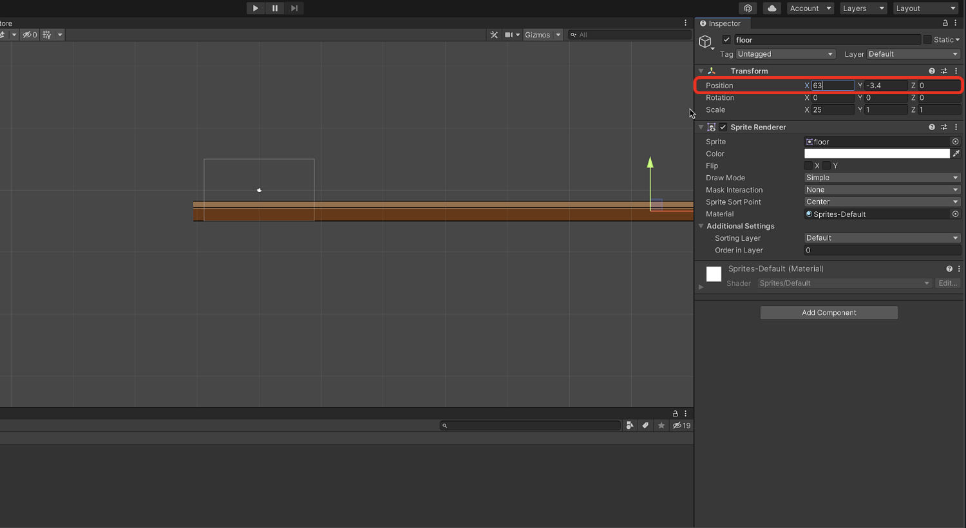Image resolution: width=966 pixels, height=528 pixels.
Task: Collapse the Transform component
Action: tap(701, 71)
